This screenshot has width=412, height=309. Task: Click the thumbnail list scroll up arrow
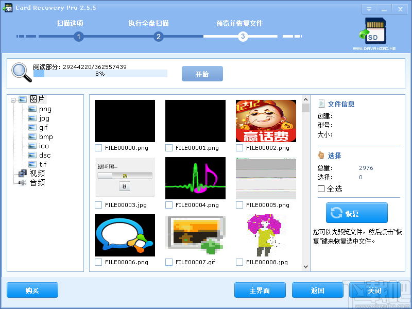[305, 99]
